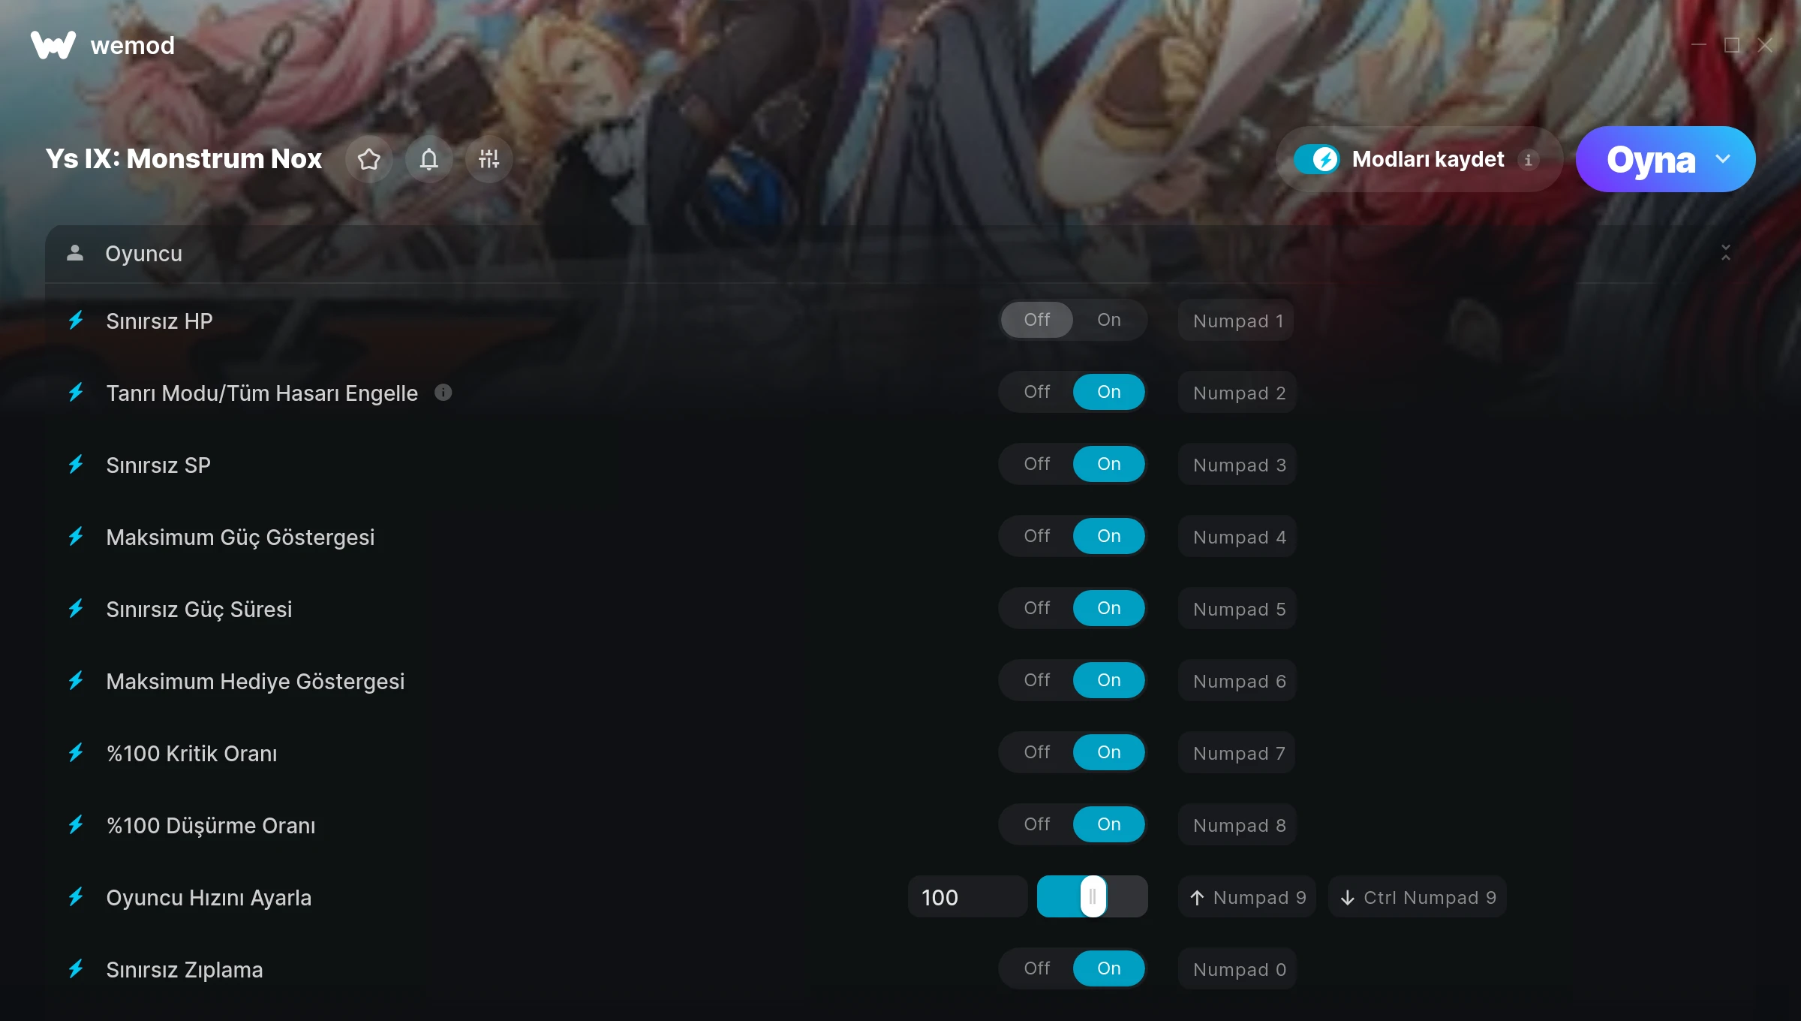The height and width of the screenshot is (1021, 1801).
Task: Favorite the game with star icon
Action: pyautogui.click(x=368, y=159)
